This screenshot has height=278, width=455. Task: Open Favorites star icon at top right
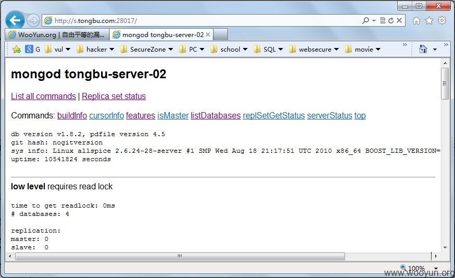point(429,21)
